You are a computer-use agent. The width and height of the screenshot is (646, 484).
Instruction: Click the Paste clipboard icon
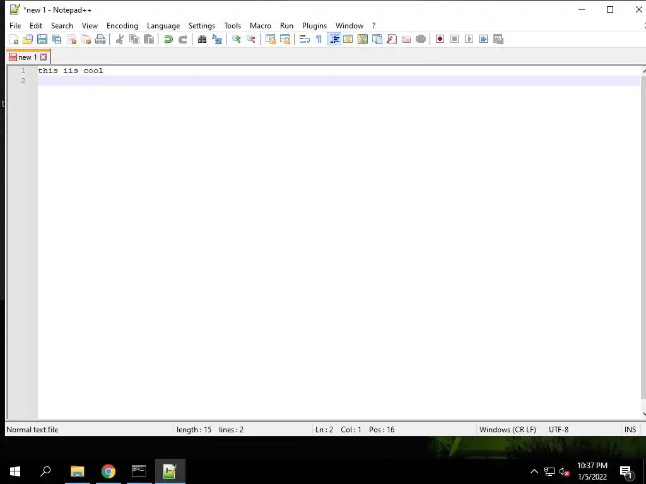[149, 39]
